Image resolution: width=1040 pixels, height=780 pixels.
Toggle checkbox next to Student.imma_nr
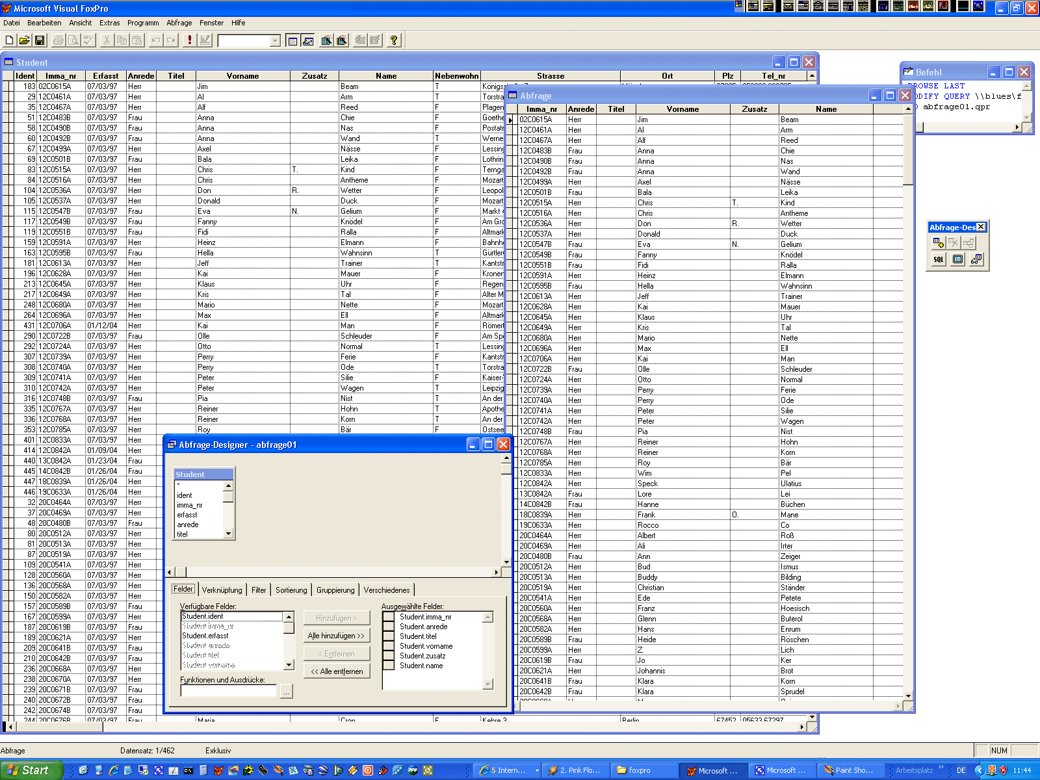[389, 617]
